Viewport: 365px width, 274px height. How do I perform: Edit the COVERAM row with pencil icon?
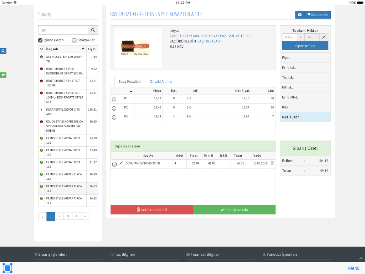[121, 163]
